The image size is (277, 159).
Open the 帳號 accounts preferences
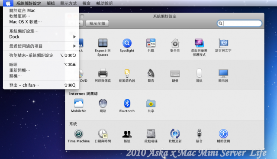127,136
